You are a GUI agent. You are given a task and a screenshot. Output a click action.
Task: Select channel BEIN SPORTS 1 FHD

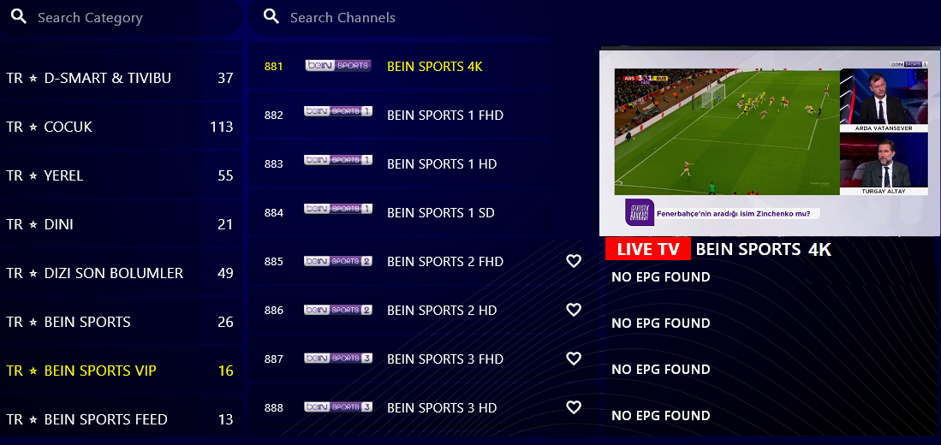(400, 116)
